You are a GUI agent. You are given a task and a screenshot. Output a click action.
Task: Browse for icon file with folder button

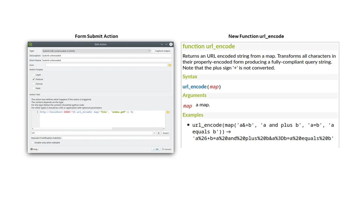[170, 65]
